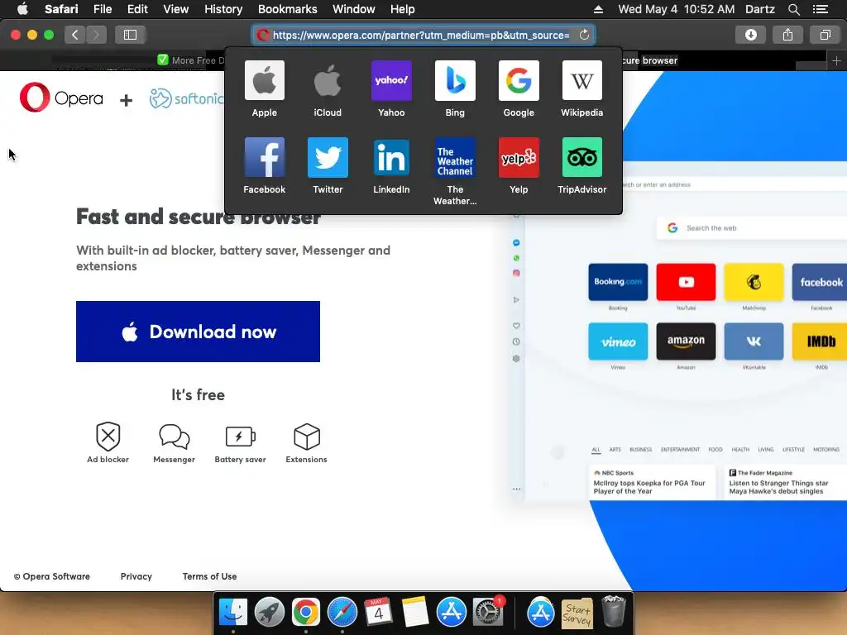The image size is (847, 635).
Task: Open the Edit menu
Action: 137,9
